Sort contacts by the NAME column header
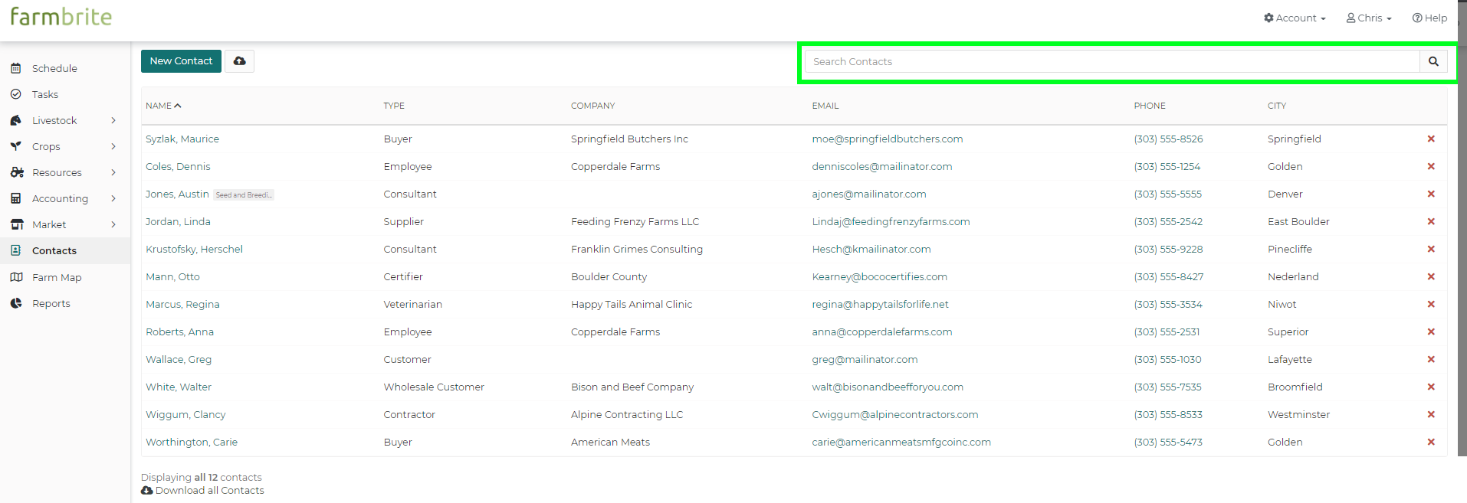The image size is (1467, 503). point(163,106)
